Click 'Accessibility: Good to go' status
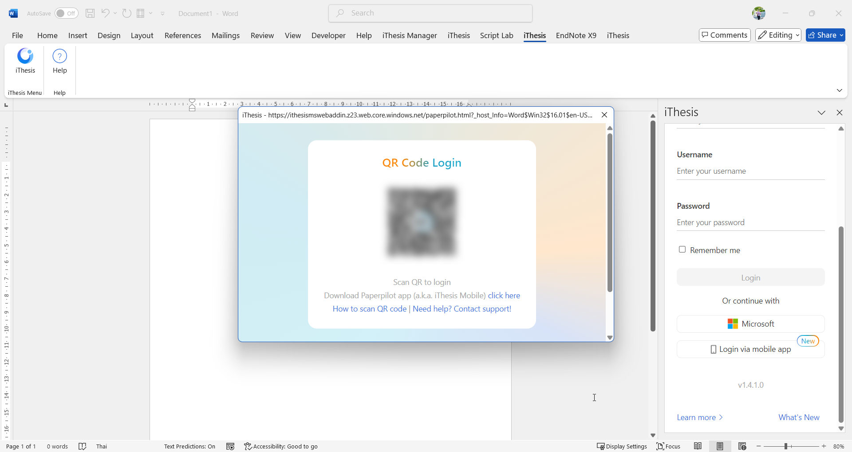This screenshot has height=452, width=852. [281, 446]
